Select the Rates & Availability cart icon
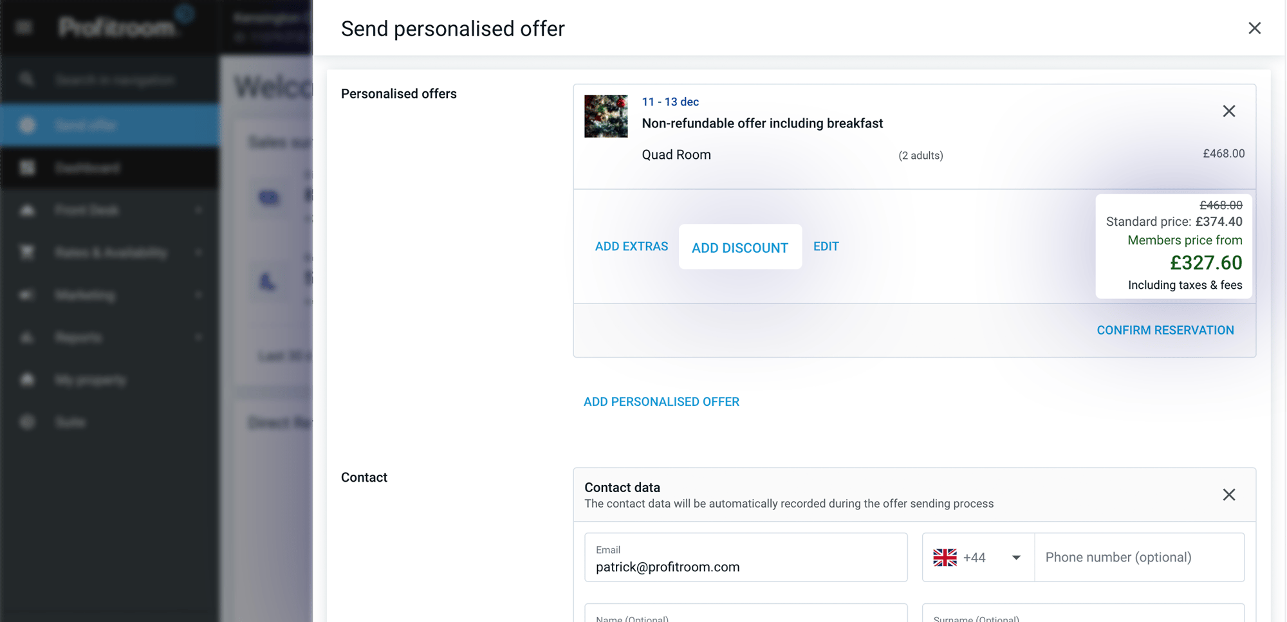1287x622 pixels. [x=26, y=252]
